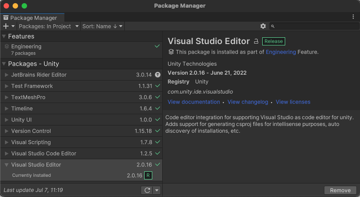360x197 pixels.
Task: Expand the TextMeshPro package entry
Action: coord(6,97)
